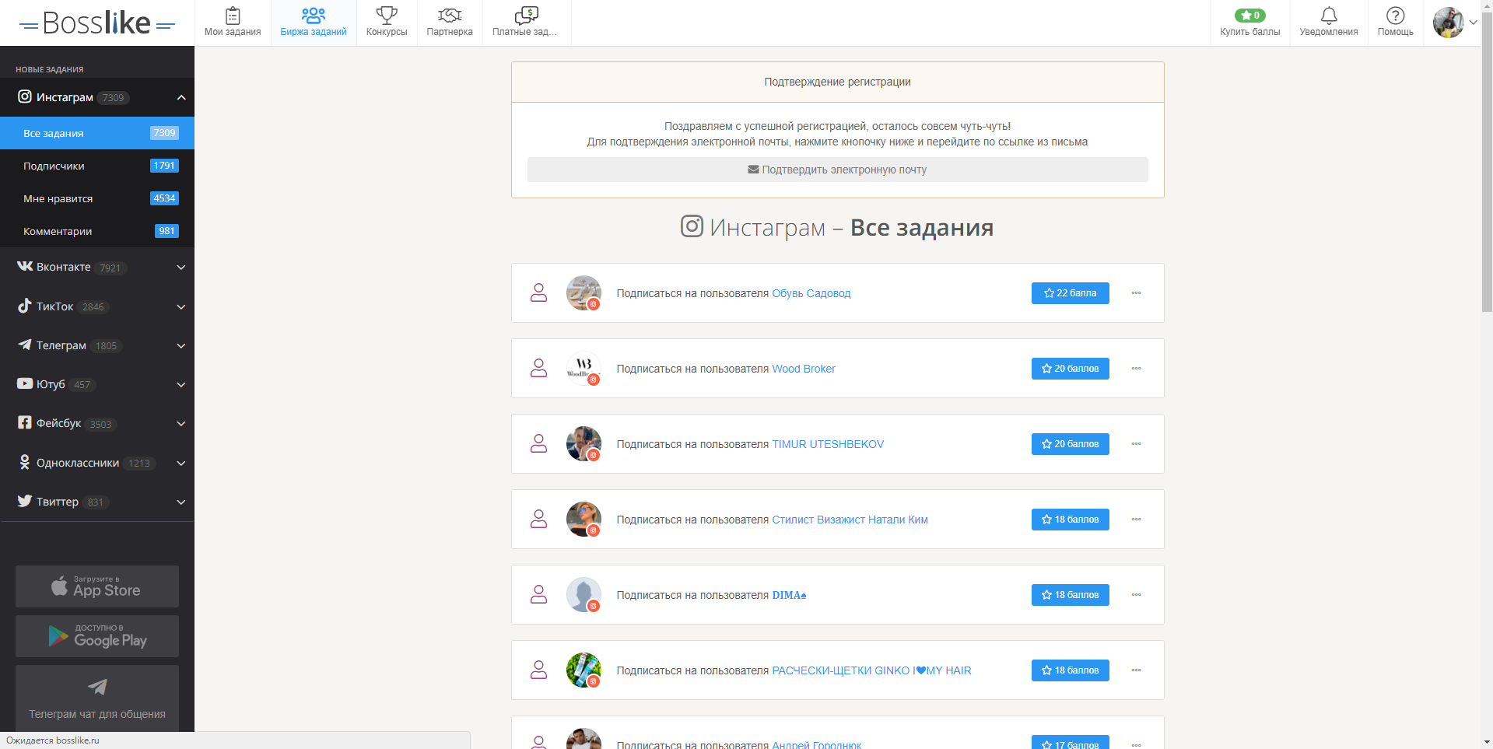This screenshot has height=749, width=1493.
Task: Open DIMA user link
Action: 789,595
